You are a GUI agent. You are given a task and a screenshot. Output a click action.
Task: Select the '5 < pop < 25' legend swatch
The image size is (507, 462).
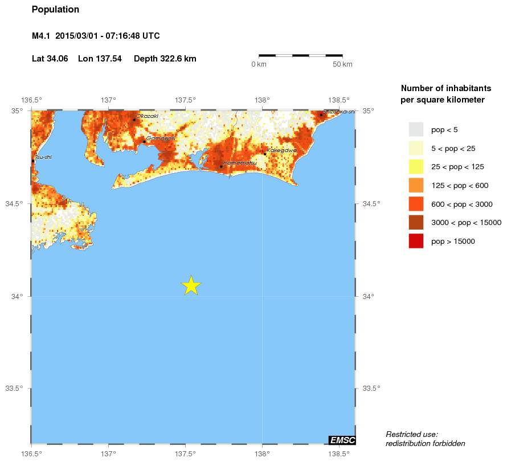(416, 148)
